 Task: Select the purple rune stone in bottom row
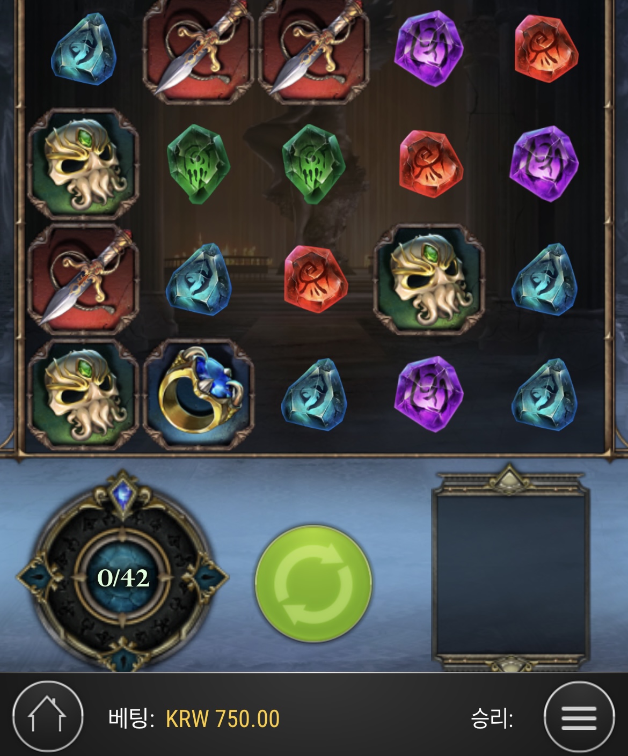tap(429, 394)
